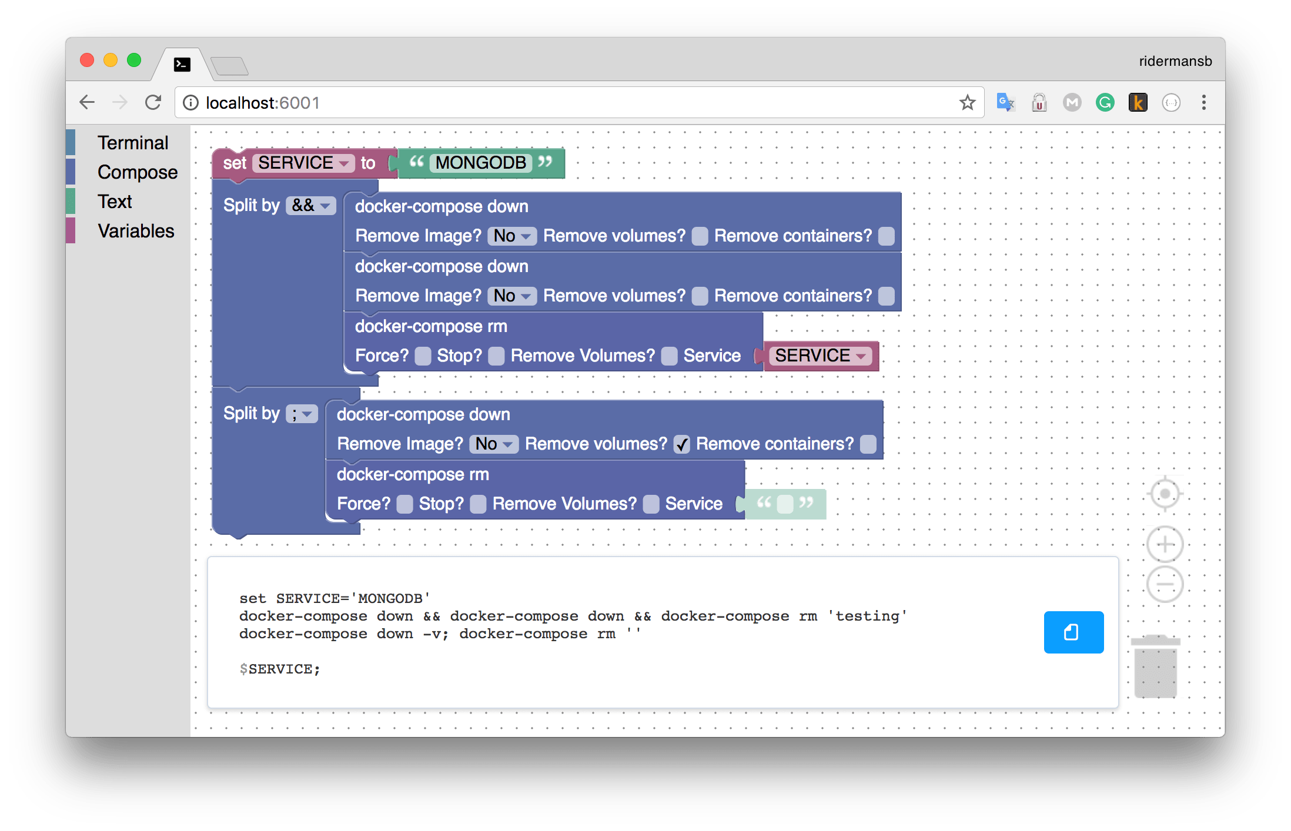Open the Variables toolbox category
This screenshot has height=831, width=1291.
pyautogui.click(x=136, y=231)
